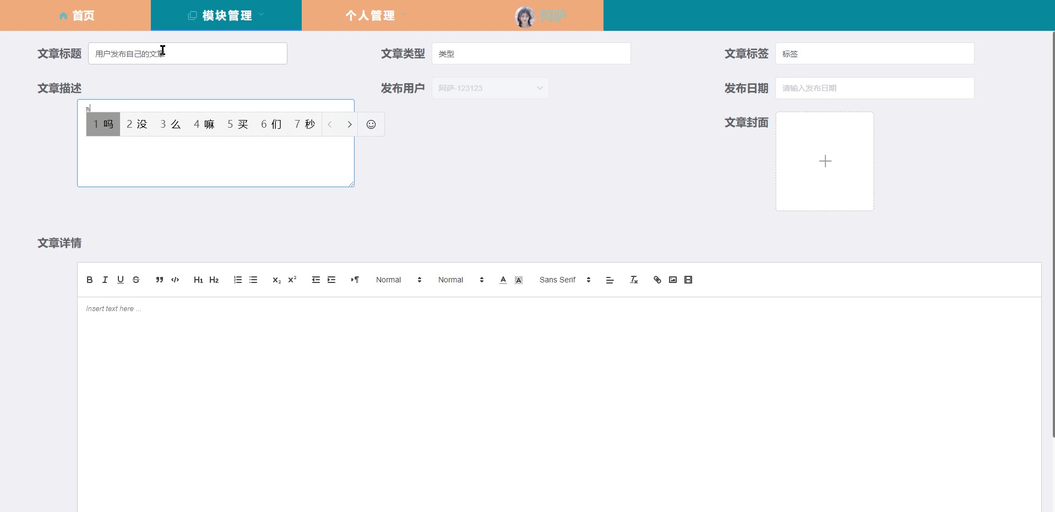Insert a blockquote in editor
This screenshot has width=1055, height=512.
click(x=160, y=280)
